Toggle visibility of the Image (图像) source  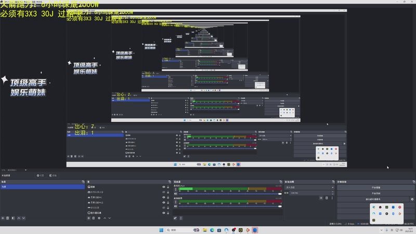[x=164, y=187]
